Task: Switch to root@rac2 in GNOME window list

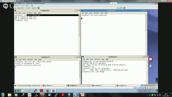Action: 104,85
